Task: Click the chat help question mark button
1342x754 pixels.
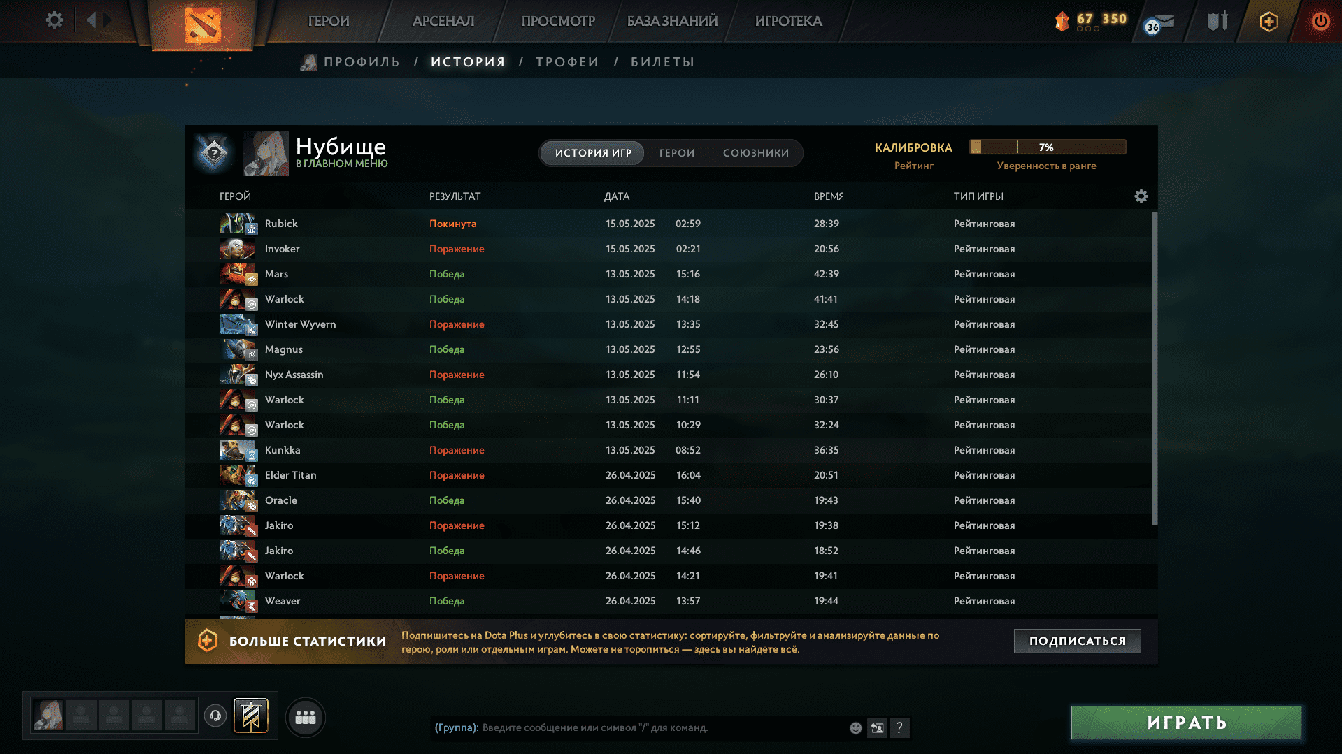Action: click(x=899, y=728)
